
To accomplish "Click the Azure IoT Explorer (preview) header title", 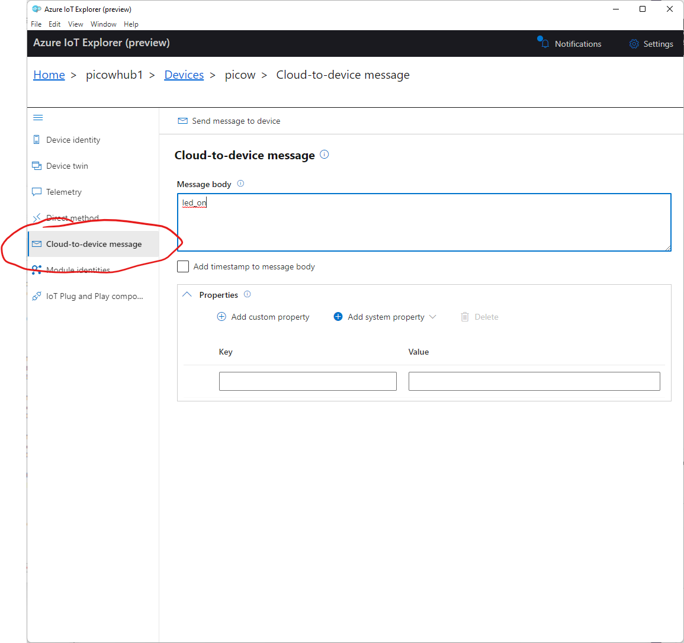I will click(102, 43).
